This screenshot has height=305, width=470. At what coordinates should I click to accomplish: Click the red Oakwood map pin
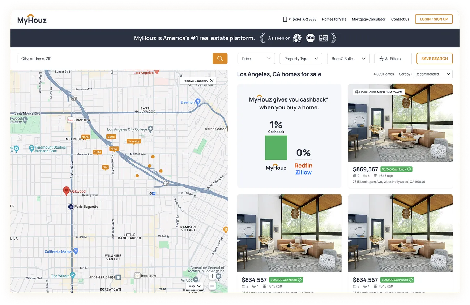pyautogui.click(x=66, y=191)
